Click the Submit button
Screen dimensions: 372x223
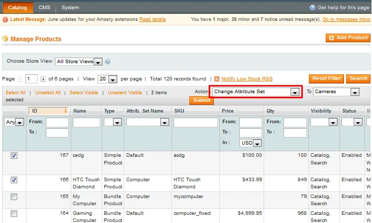coord(202,100)
